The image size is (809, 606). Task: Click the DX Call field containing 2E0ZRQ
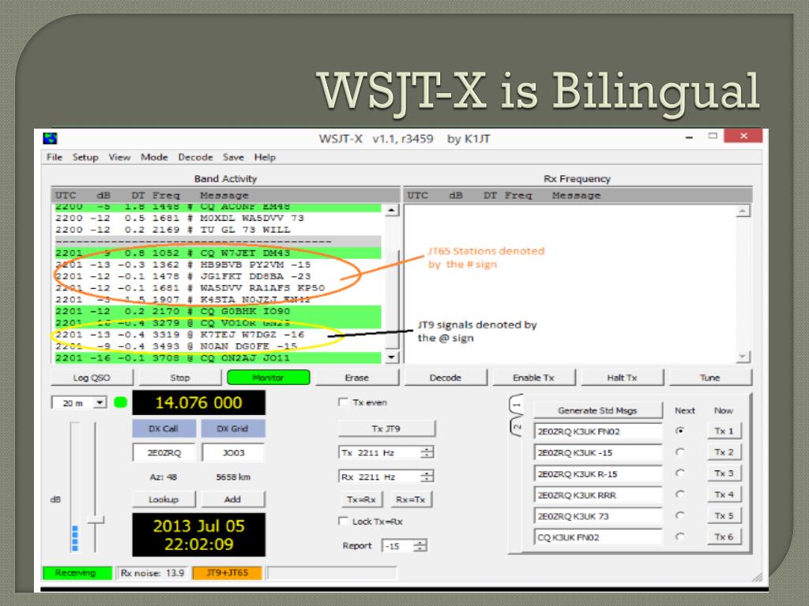[x=164, y=452]
